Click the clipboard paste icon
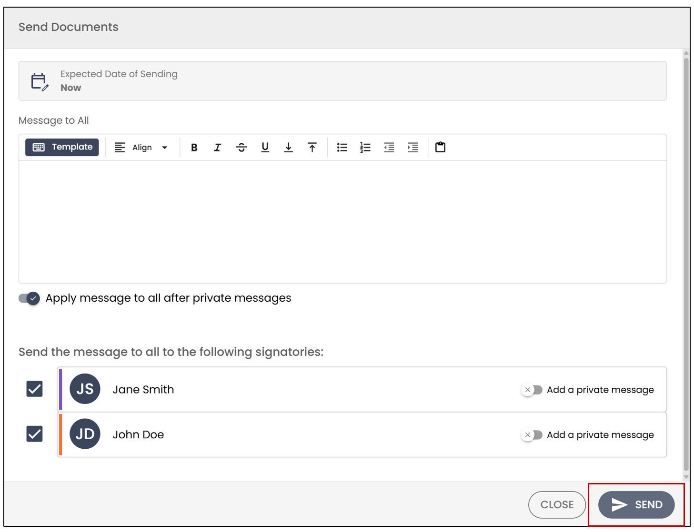This screenshot has width=694, height=532. (441, 147)
